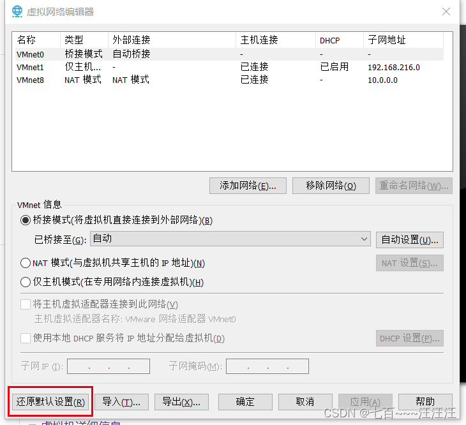This screenshot has width=466, height=425.
Task: Click the 192.168.216.0 subnet address cell
Action: point(394,68)
